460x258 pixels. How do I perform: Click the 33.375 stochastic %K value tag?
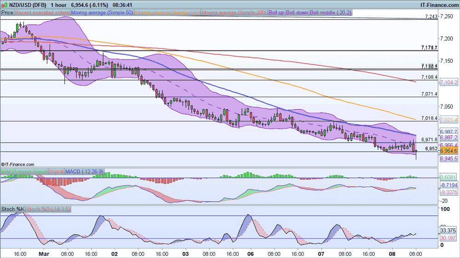click(448, 231)
